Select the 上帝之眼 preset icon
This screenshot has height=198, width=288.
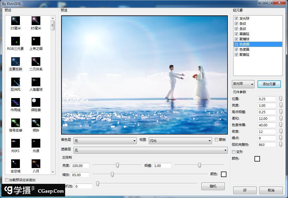tap(36, 41)
